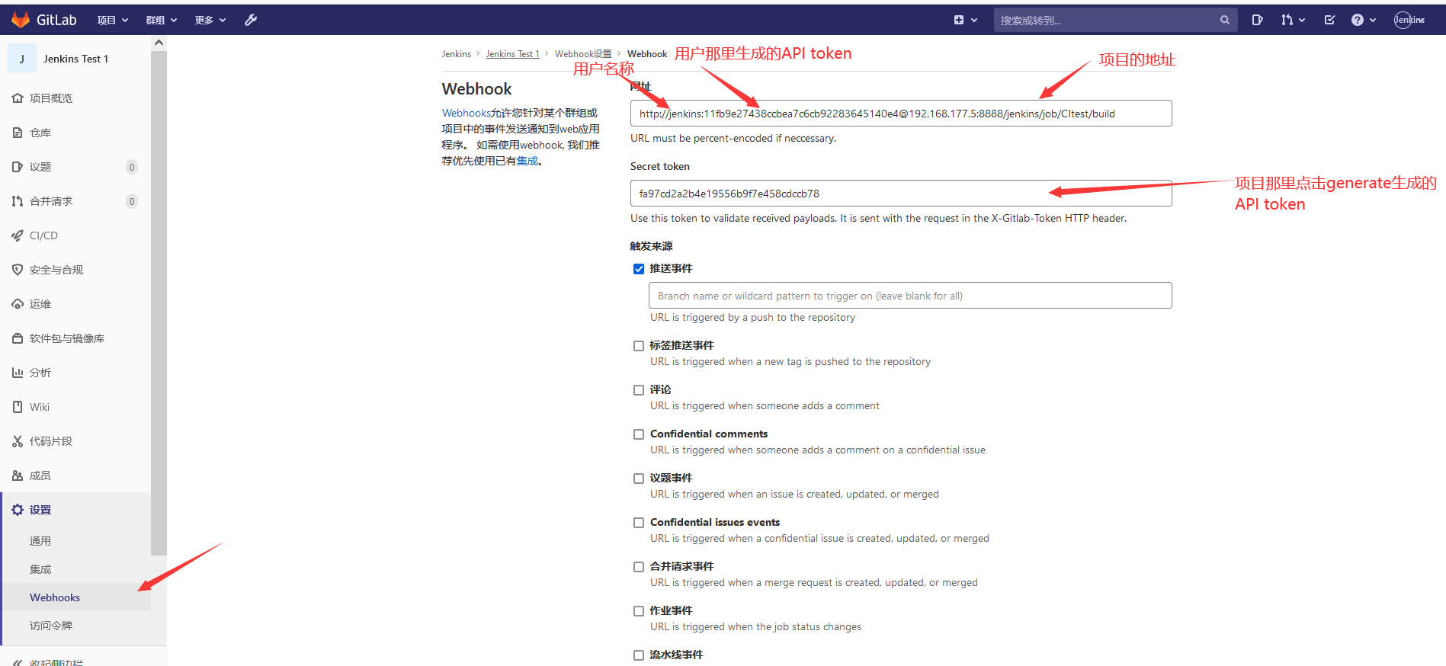Click the project overview home icon

pyautogui.click(x=18, y=98)
